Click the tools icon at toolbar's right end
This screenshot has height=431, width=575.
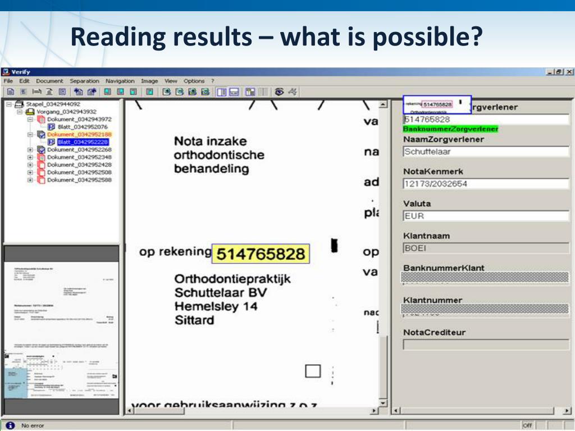tap(293, 91)
